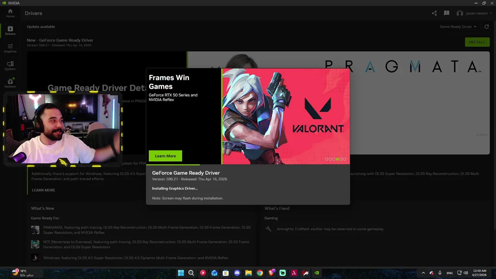Open File Explorer from taskbar

(248, 273)
